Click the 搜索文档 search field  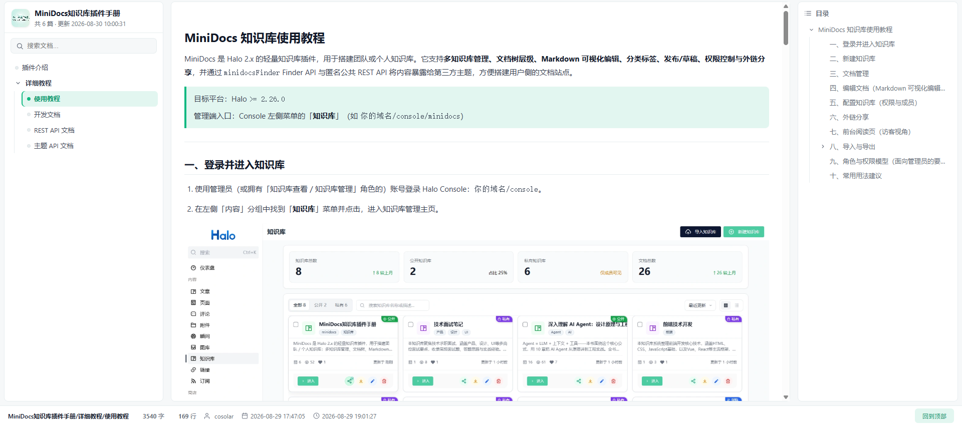(84, 46)
